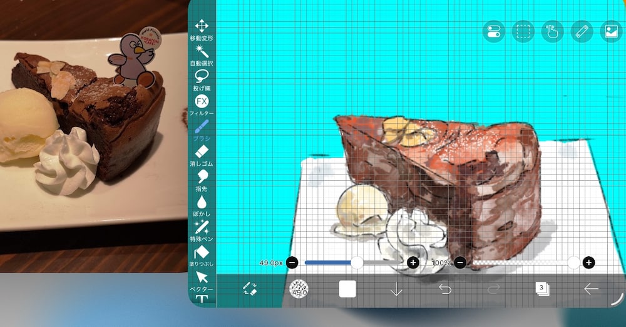Toggle the view settings switch icon

pyautogui.click(x=494, y=31)
